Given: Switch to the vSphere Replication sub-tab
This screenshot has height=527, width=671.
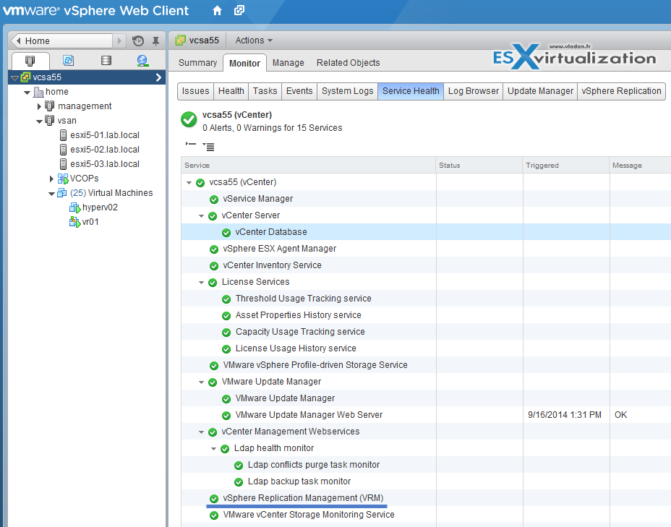Looking at the screenshot, I should (x=621, y=91).
